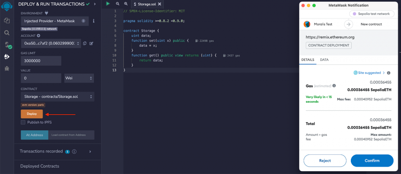Open the Wei unit dropdown
Screen dimensions: 401x174
tap(79, 78)
